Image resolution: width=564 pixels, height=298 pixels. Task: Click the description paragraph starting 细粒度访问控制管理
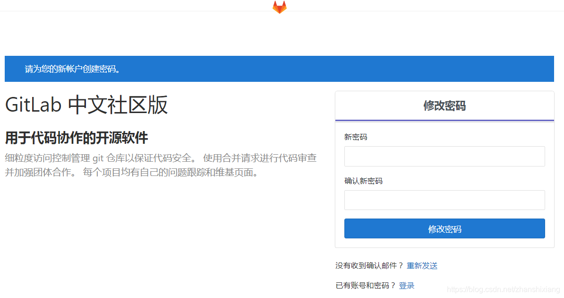pyautogui.click(x=161, y=166)
